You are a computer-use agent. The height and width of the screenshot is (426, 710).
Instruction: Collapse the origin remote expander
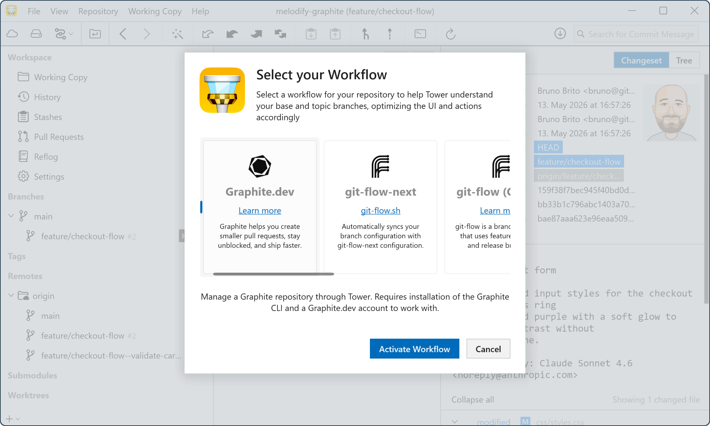pos(11,296)
